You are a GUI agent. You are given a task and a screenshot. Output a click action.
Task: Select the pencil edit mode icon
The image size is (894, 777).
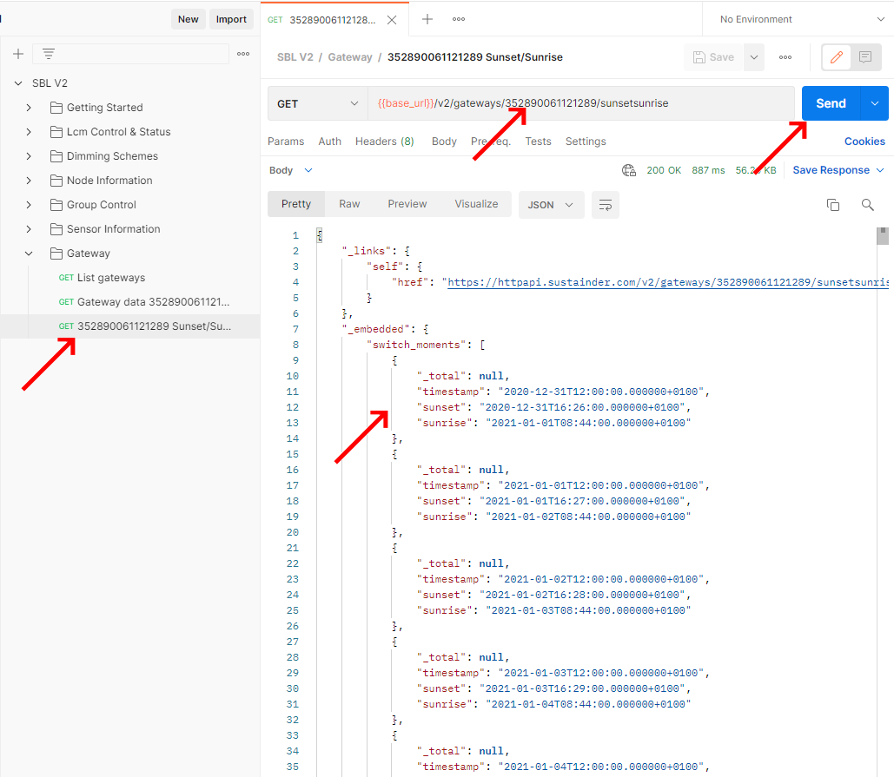point(837,57)
